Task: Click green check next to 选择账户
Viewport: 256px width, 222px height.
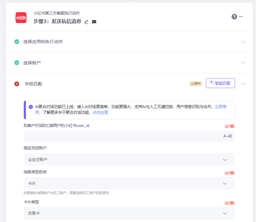Action: [x=17, y=63]
